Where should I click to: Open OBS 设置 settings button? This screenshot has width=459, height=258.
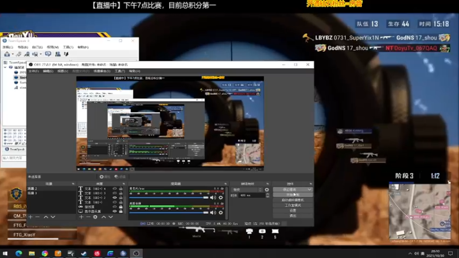(293, 210)
